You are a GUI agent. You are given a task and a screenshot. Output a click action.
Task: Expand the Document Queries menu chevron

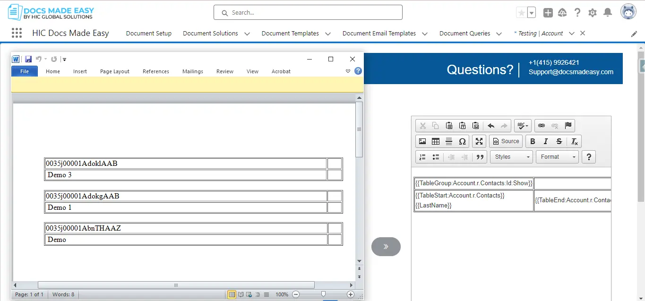point(499,34)
